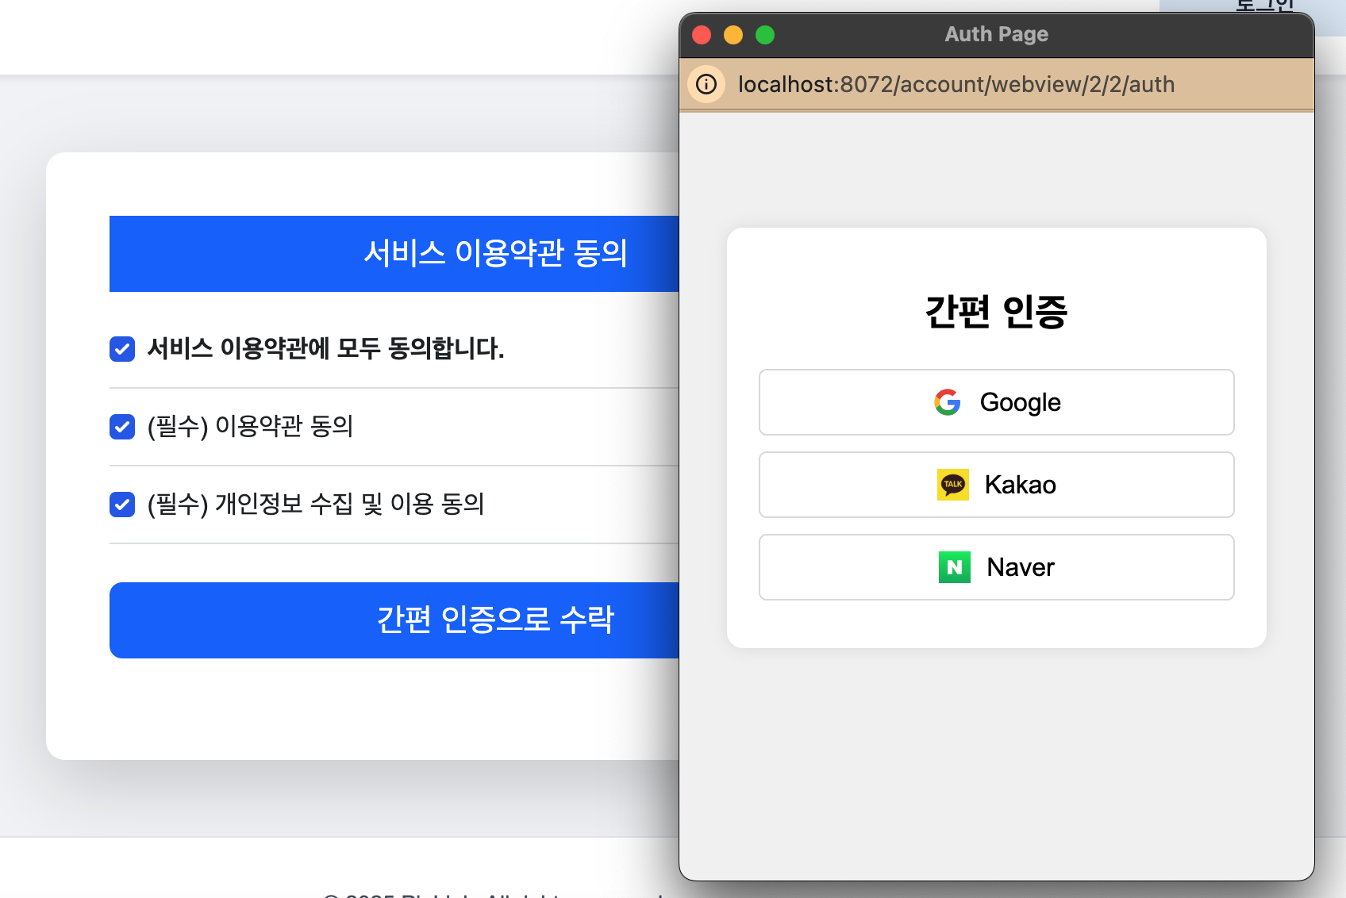The height and width of the screenshot is (898, 1346).
Task: Click the 간편 인증 heading
Action: (x=996, y=311)
